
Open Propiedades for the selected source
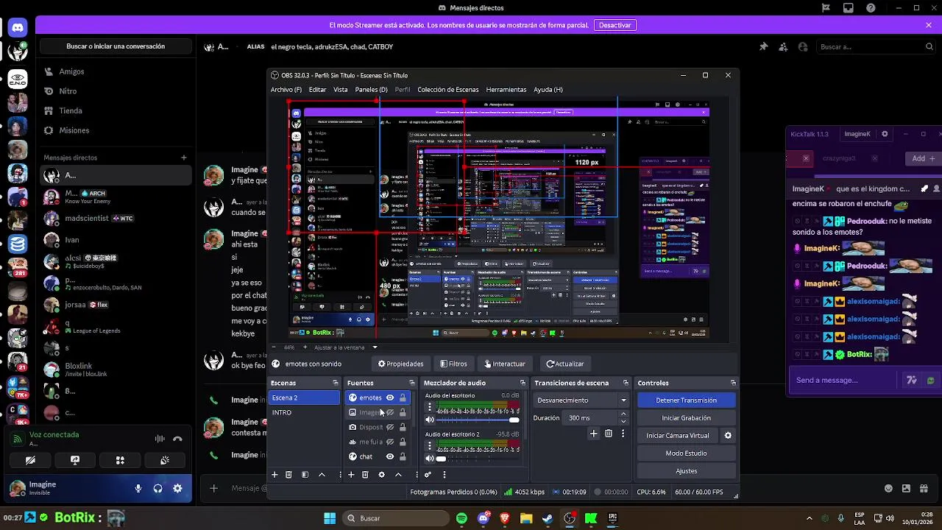tap(401, 364)
